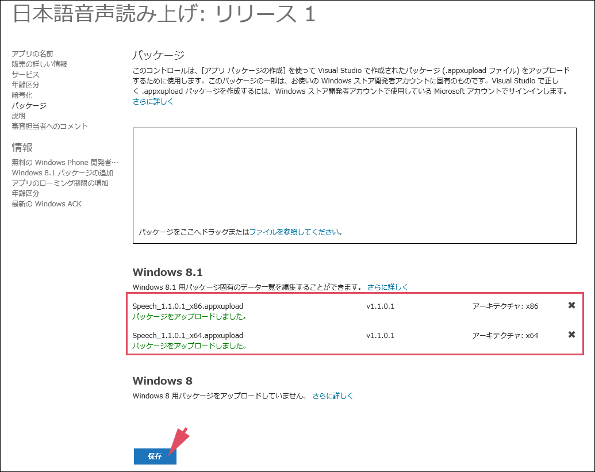Click the パッケージ page heading
Image resolution: width=595 pixels, height=472 pixels.
pos(158,55)
